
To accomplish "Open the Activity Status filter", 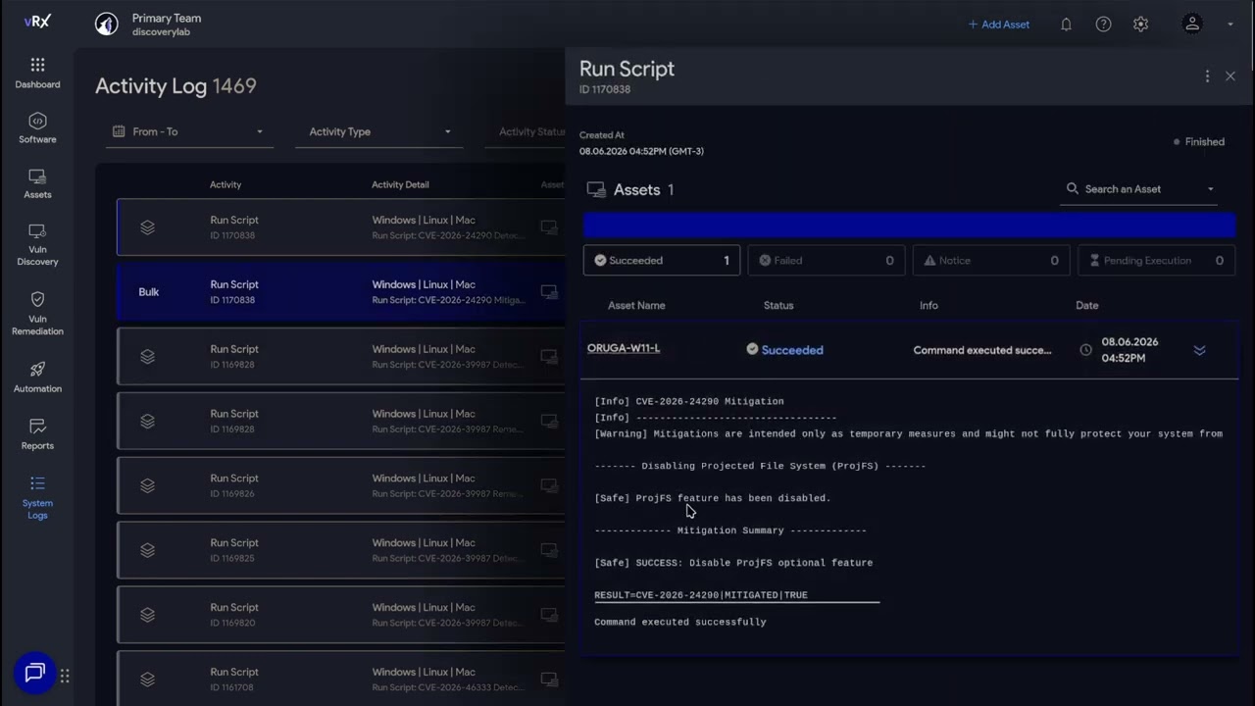I will pos(526,131).
